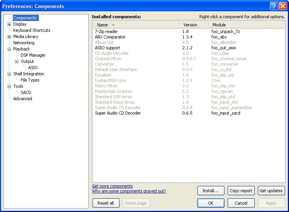Open the ASIO settings page
289x212 pixels.
pyautogui.click(x=33, y=68)
